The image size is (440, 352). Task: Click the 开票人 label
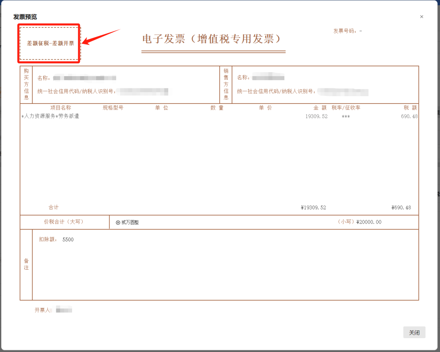(42, 310)
